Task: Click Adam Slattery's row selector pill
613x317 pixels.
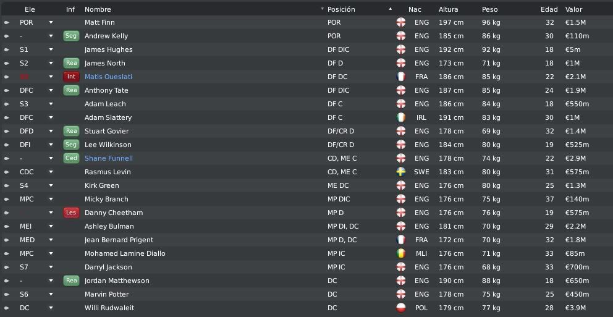Action: tap(7, 117)
